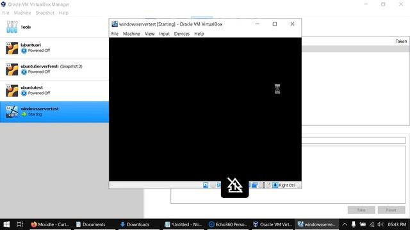Click the microphone tray icon
The width and height of the screenshot is (410, 230).
coord(354,224)
